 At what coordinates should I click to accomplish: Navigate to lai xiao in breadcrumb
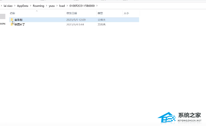8,6
